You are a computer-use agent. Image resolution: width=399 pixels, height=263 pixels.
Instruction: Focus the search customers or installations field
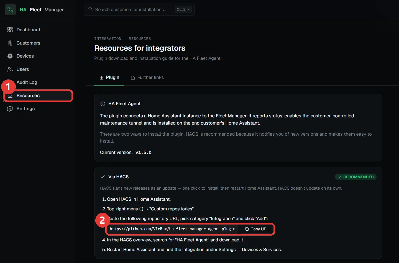(x=139, y=9)
